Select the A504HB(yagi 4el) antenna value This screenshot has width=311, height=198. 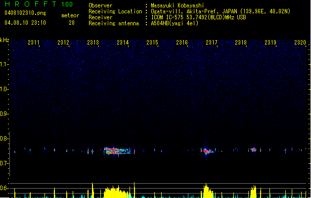(x=175, y=23)
